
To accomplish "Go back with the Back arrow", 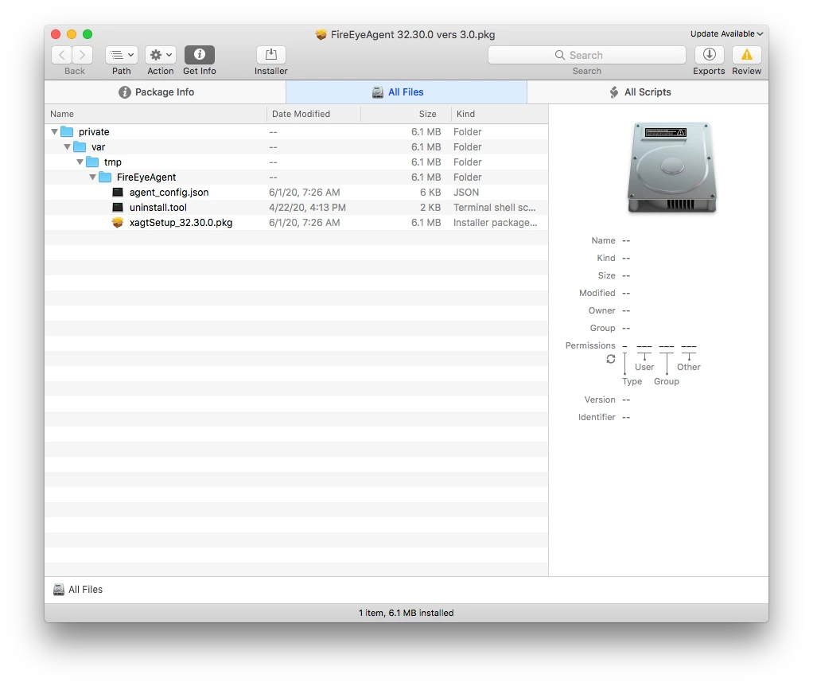I will (62, 55).
